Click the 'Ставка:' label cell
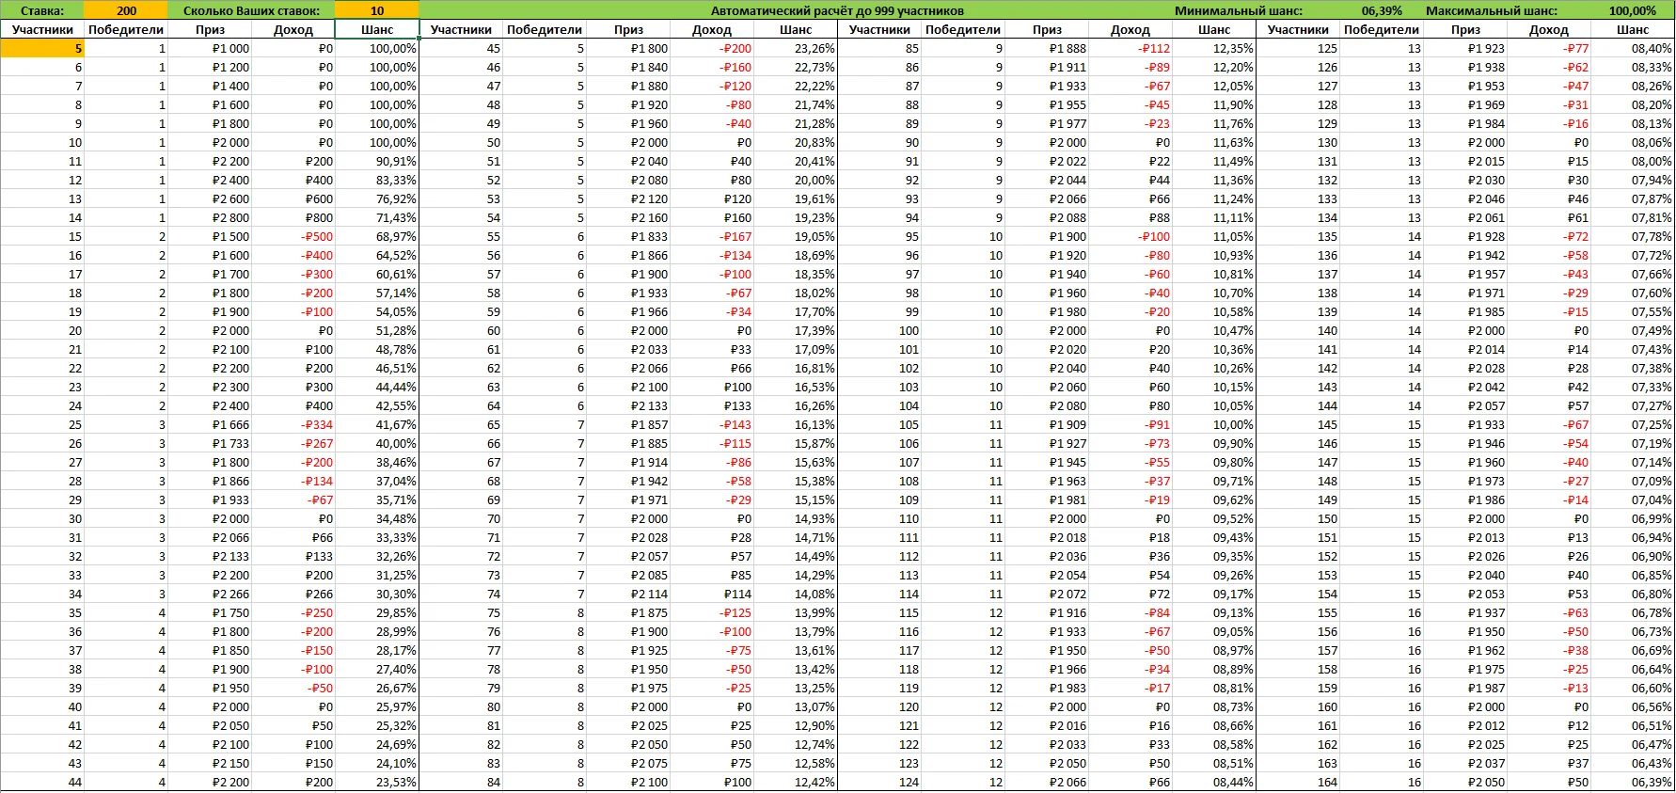 pos(42,10)
